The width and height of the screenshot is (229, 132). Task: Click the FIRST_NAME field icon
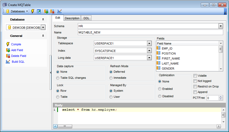click(158, 58)
